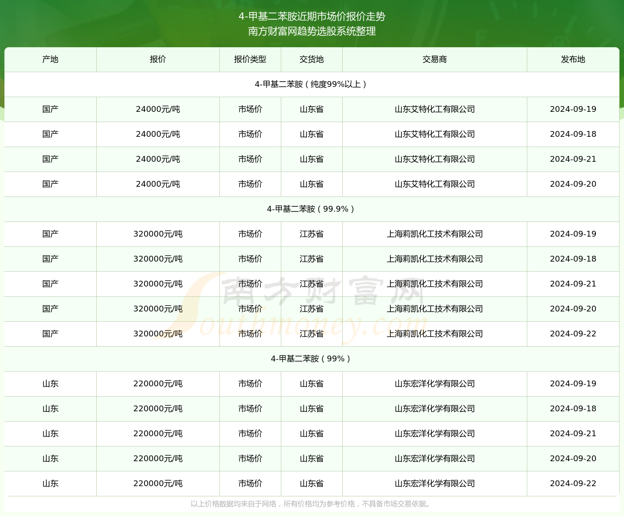Click 山东省 in the 220000元/吨 2024-09-22 row
This screenshot has height=516, width=624.
point(312,483)
